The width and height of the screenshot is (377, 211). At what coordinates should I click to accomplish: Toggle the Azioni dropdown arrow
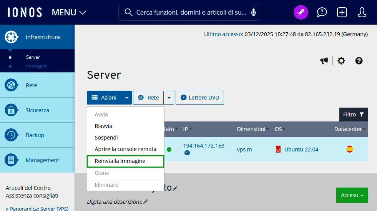127,98
